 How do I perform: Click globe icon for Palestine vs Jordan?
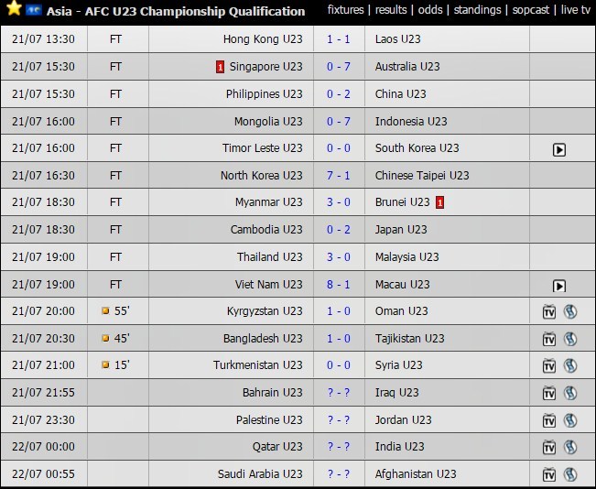pos(570,420)
